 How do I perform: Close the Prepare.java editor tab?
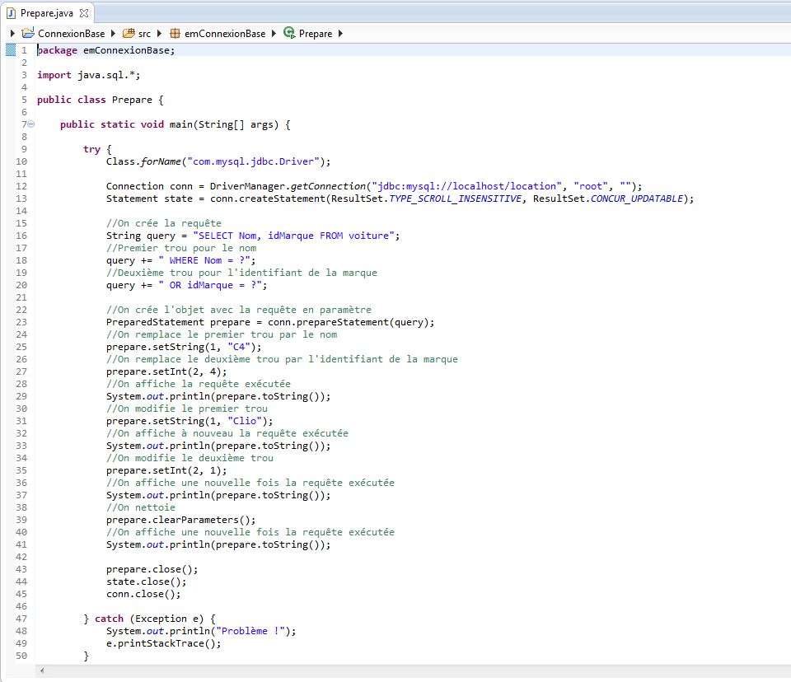[83, 13]
